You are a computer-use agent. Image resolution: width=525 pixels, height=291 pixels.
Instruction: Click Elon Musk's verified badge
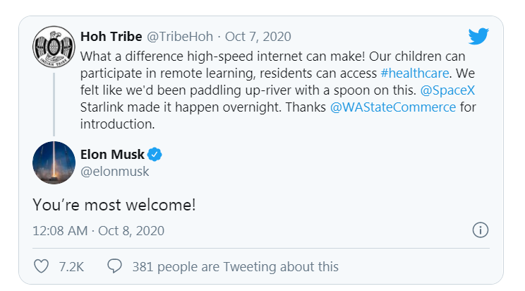[x=155, y=155]
